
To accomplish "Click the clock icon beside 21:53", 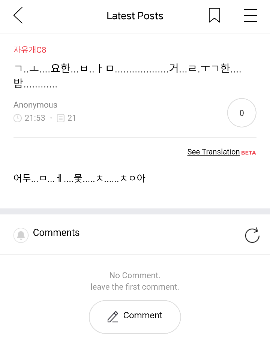I will click(x=18, y=118).
